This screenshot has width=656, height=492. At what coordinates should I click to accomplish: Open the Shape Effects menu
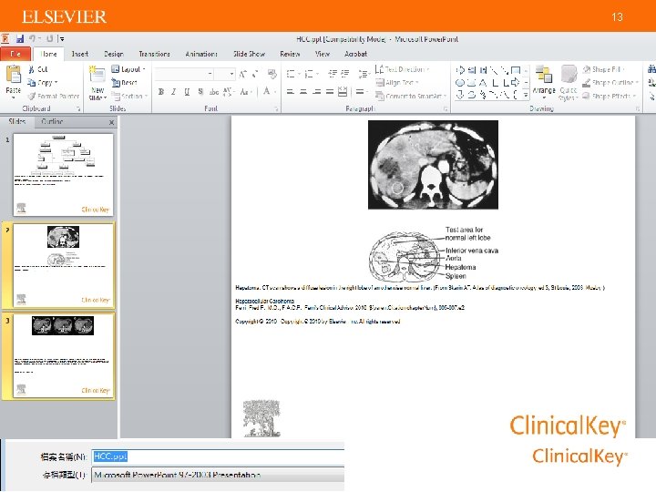(610, 96)
